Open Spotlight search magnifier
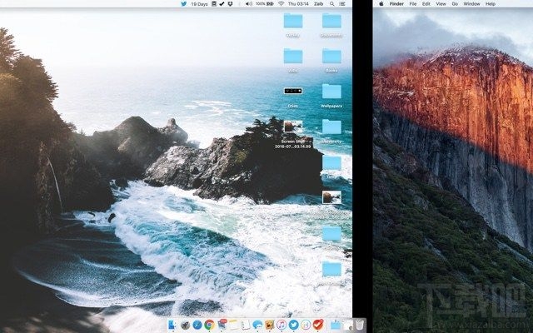 331,3
